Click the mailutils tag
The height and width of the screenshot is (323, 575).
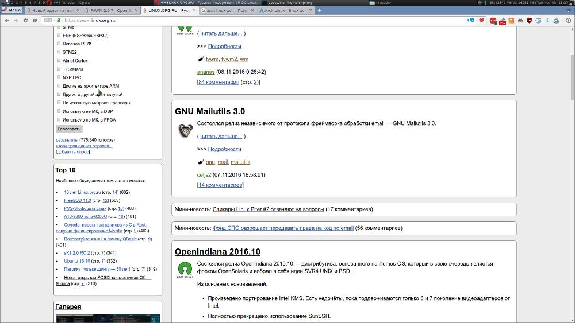click(x=240, y=162)
